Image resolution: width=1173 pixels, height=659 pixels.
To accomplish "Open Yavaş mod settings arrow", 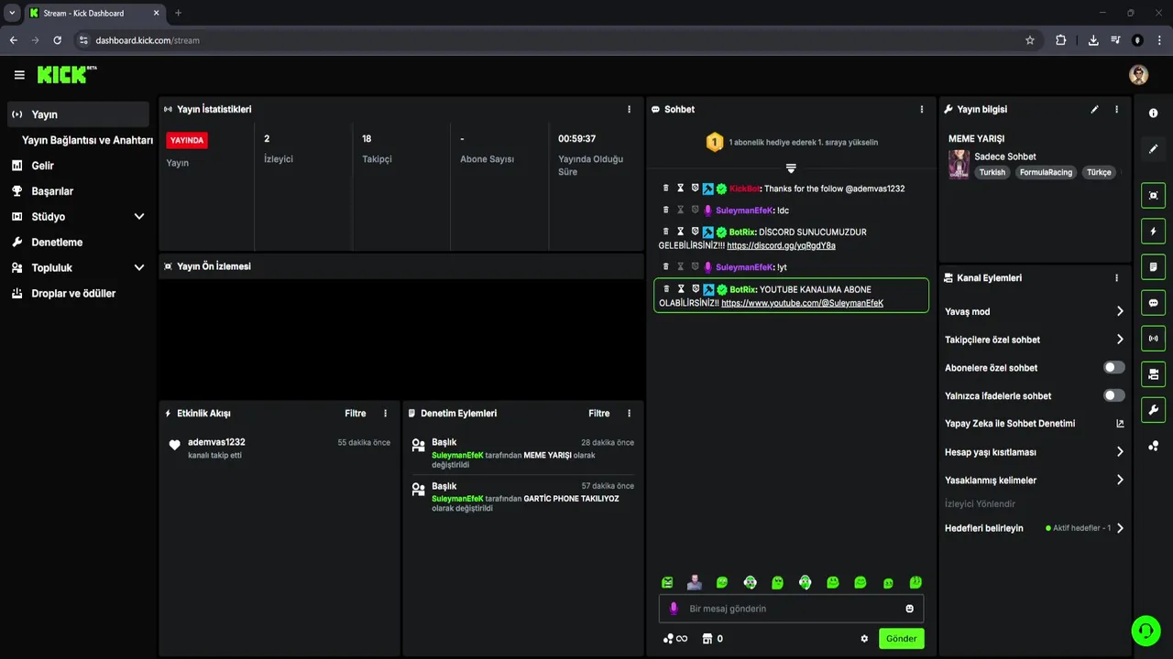I will click(x=1119, y=311).
